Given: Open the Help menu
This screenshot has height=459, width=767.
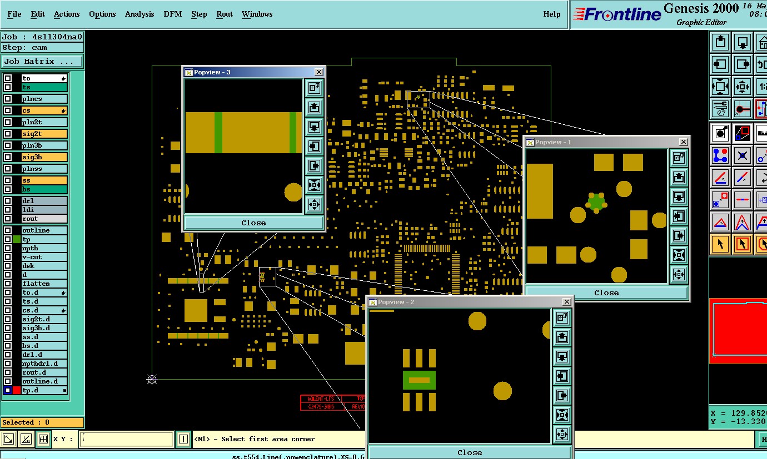Looking at the screenshot, I should coord(552,14).
